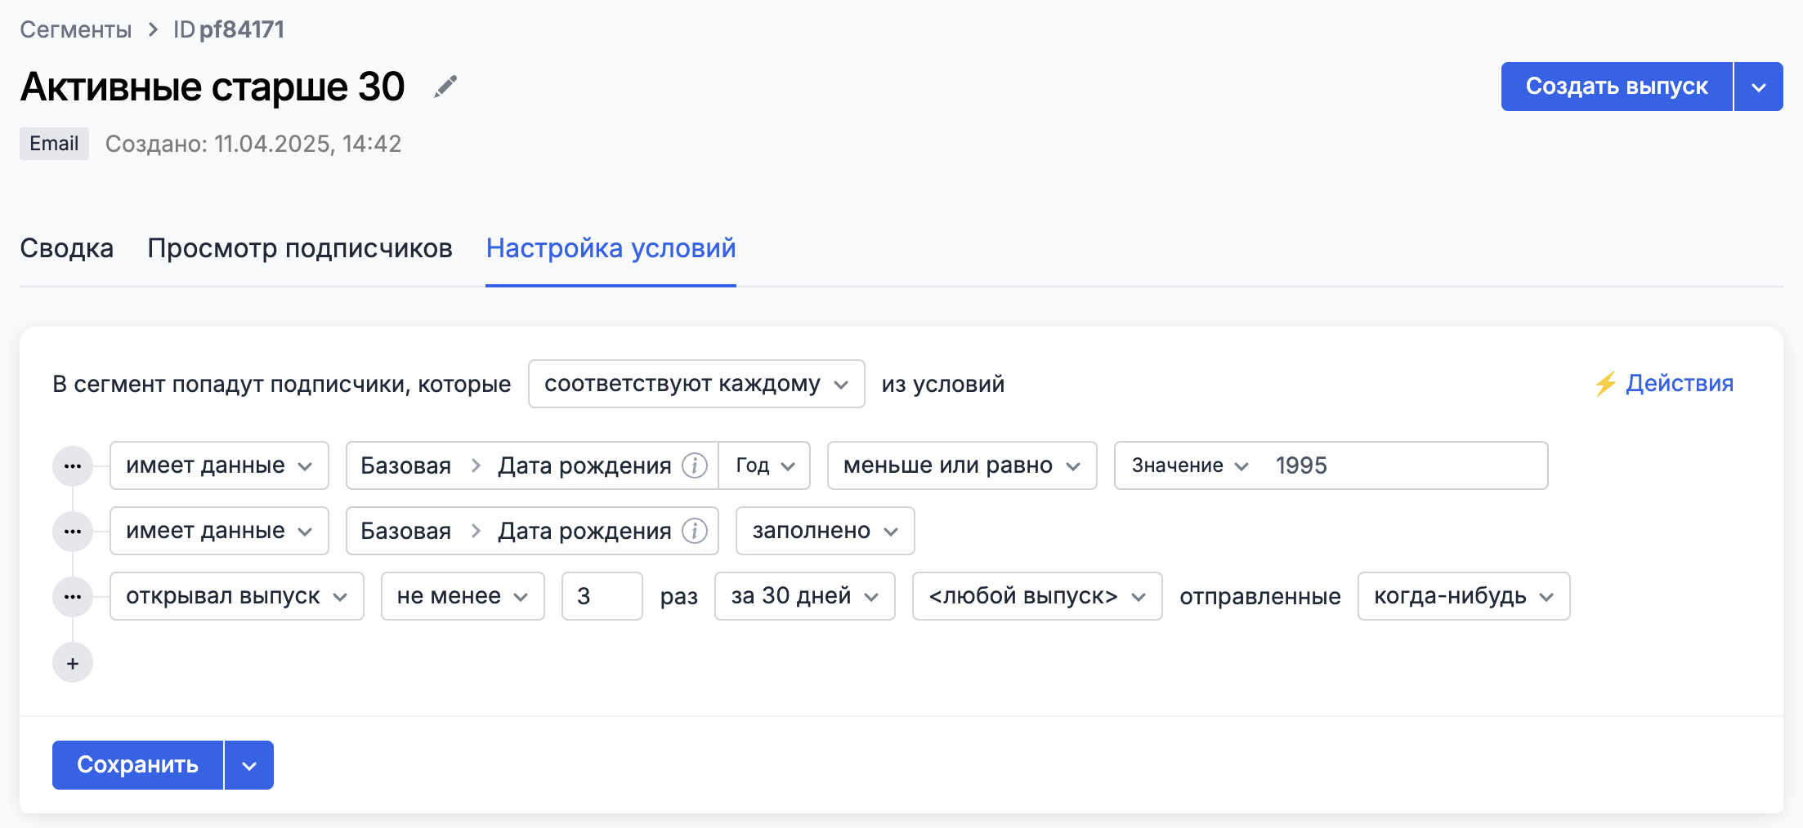Open the Год dropdown in the first condition

coord(763,465)
